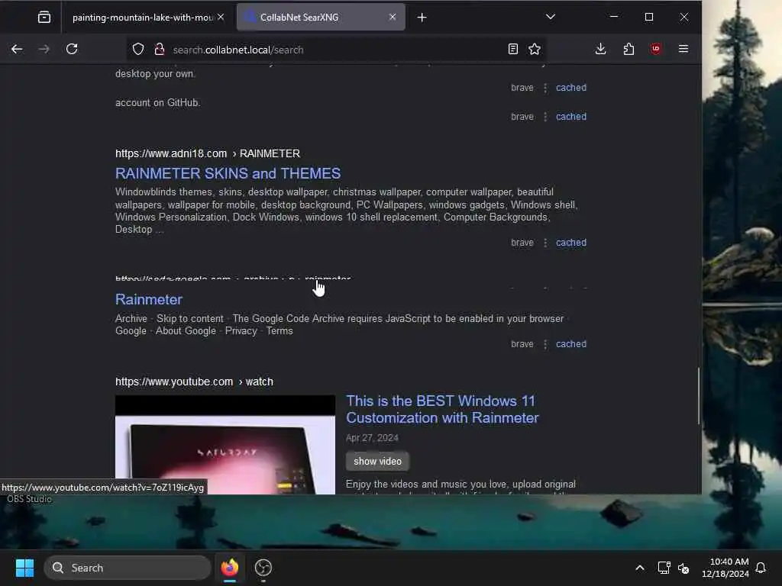Open the network status tray icon
The height and width of the screenshot is (586, 782).
click(664, 568)
